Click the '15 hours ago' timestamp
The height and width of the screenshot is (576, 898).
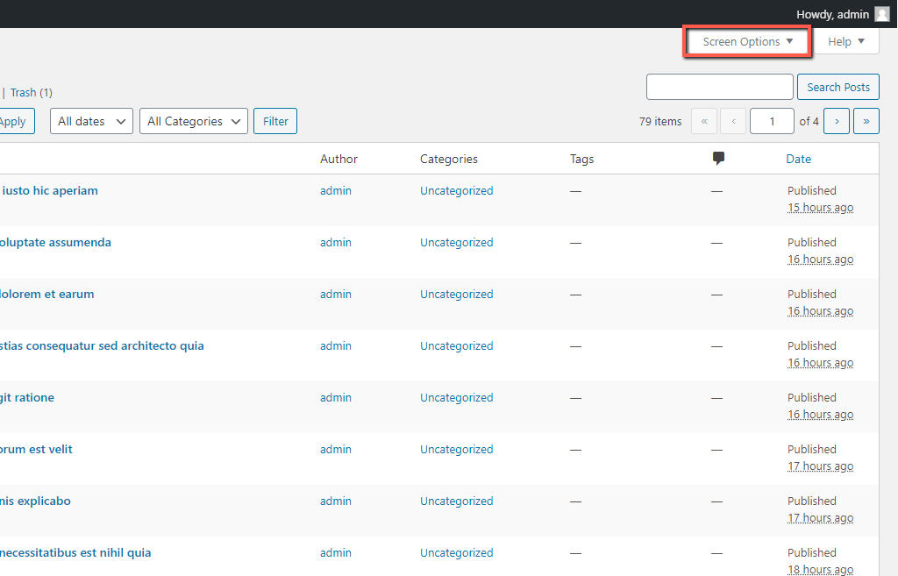820,208
